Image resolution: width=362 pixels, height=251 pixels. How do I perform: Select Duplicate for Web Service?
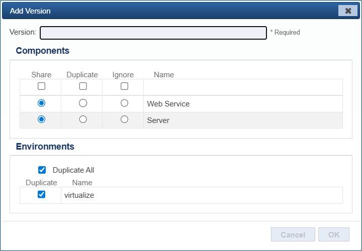pos(83,103)
